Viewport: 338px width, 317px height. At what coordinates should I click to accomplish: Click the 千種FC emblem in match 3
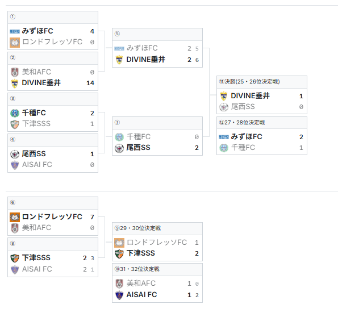coord(15,113)
